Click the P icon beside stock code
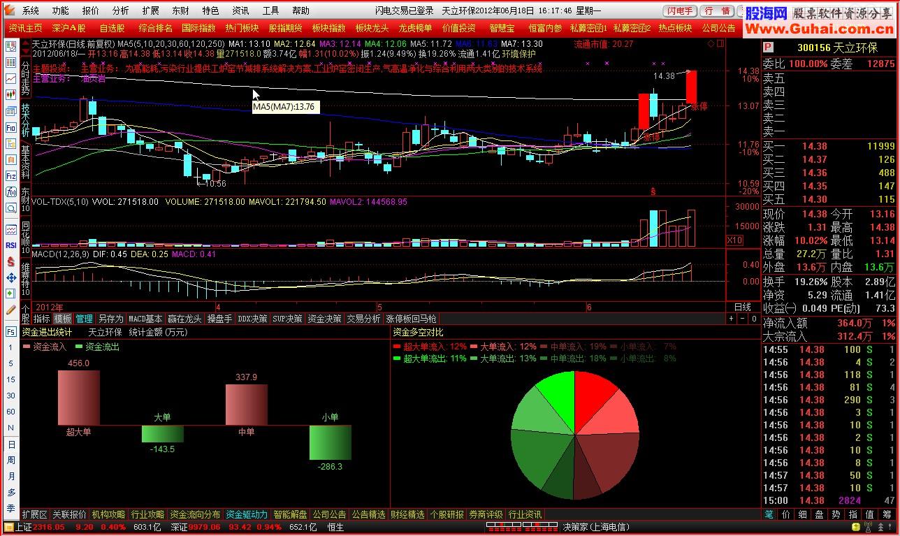The width and height of the screenshot is (900, 536). (x=769, y=46)
